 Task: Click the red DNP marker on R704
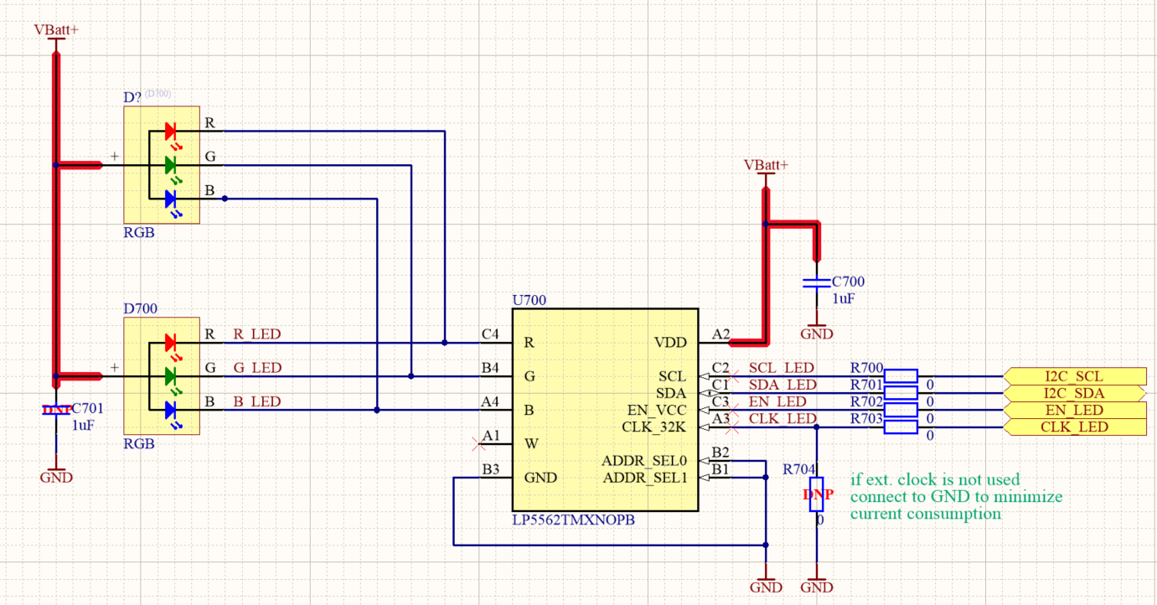point(818,494)
